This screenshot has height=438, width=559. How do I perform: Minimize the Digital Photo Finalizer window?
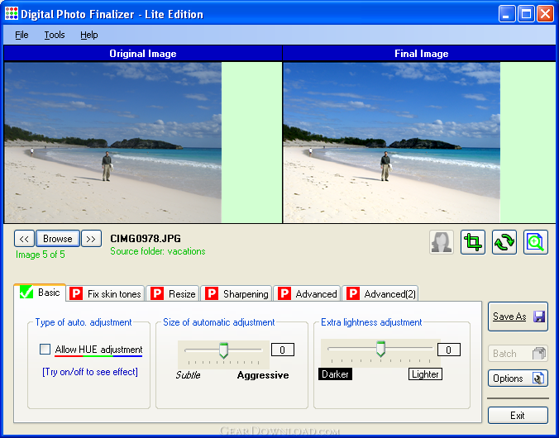click(507, 14)
